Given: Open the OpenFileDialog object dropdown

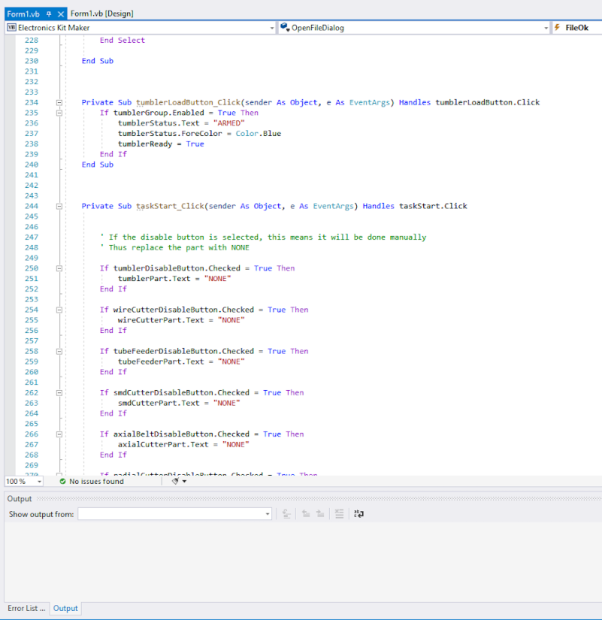Looking at the screenshot, I should click(546, 28).
